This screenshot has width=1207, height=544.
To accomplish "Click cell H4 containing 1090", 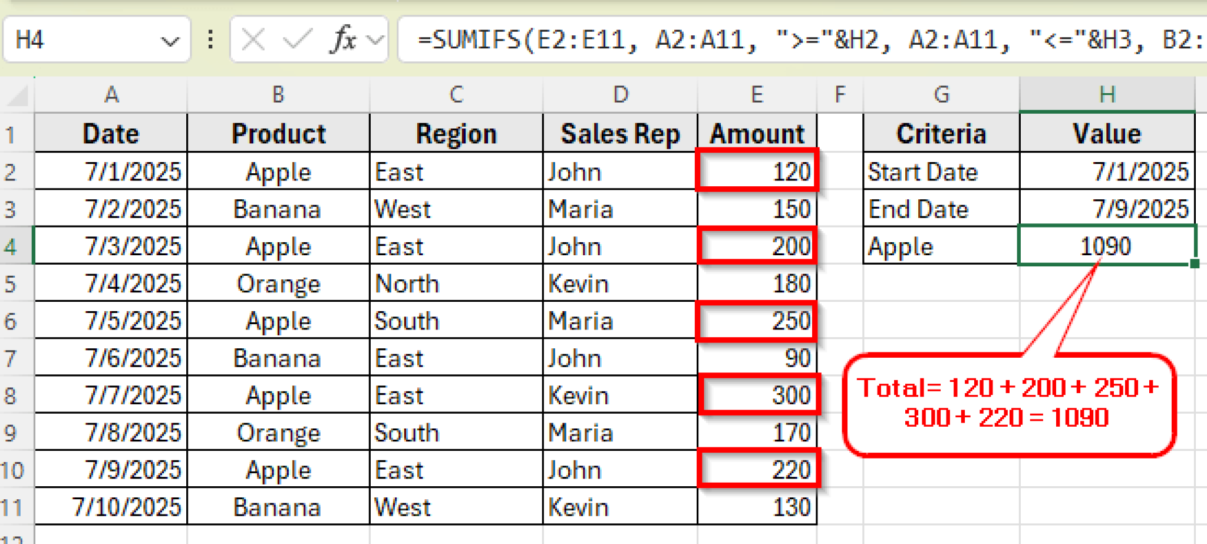I will point(1107,246).
